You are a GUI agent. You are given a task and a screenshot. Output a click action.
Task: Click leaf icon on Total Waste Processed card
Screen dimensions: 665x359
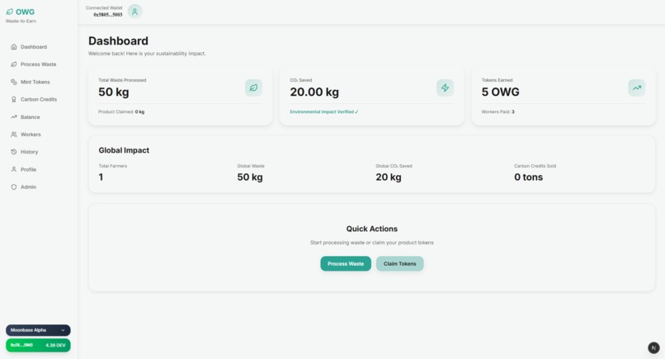tap(253, 87)
